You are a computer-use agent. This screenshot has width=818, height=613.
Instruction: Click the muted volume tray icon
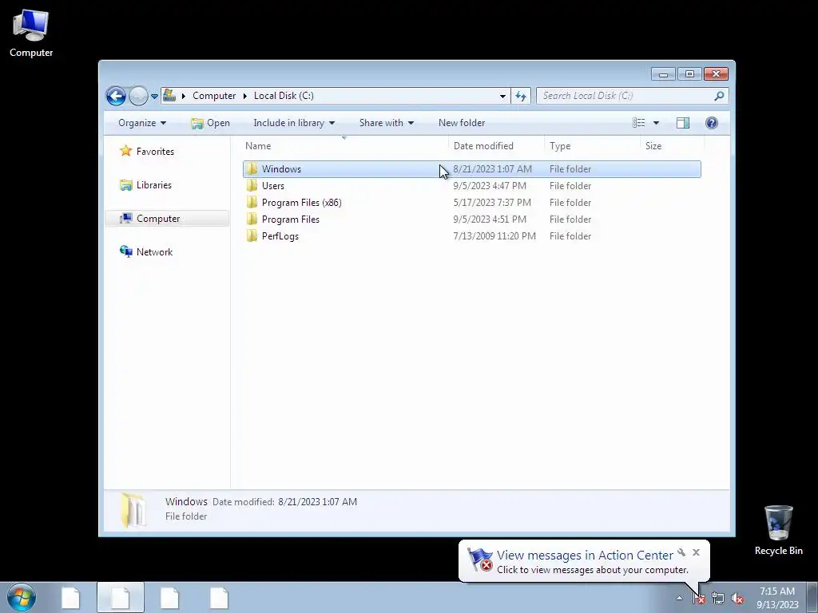[737, 599]
